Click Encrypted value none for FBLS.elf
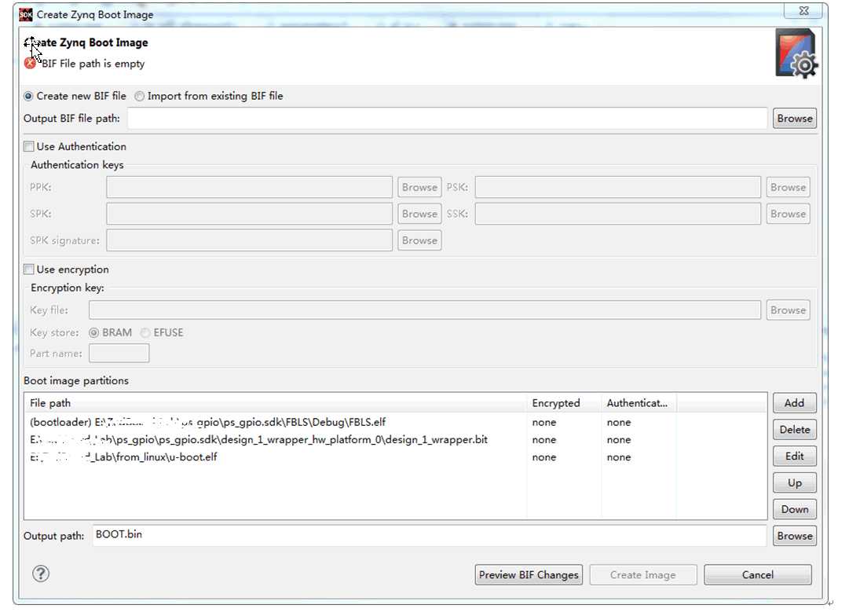849x616 pixels. tap(544, 422)
